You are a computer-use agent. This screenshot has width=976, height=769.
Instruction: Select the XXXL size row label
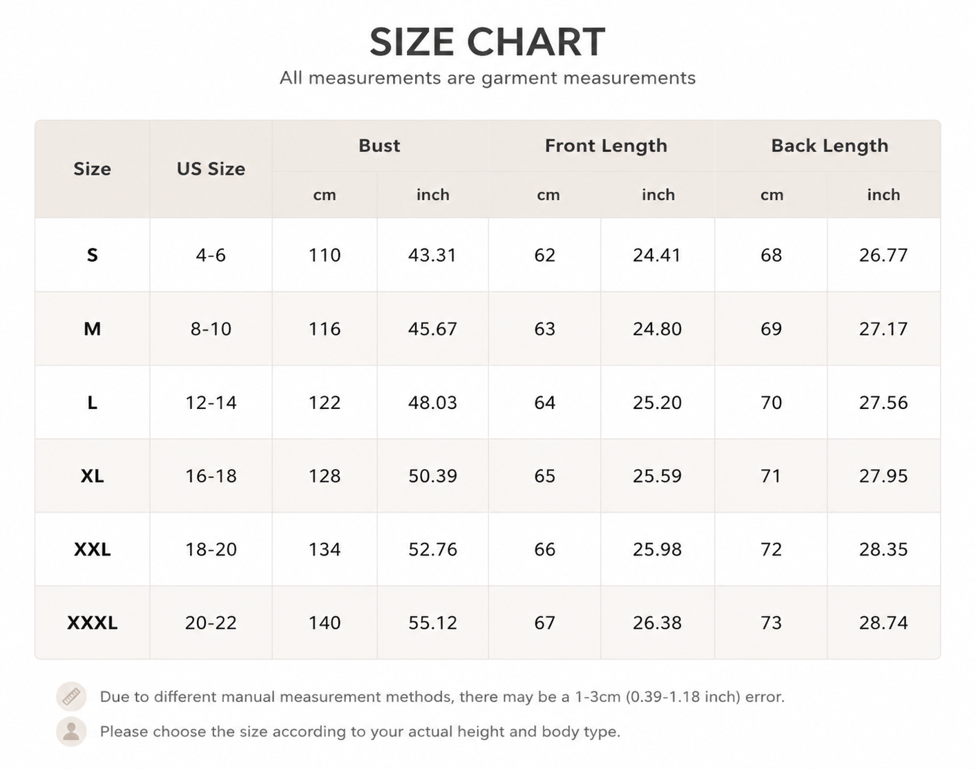[x=93, y=623]
